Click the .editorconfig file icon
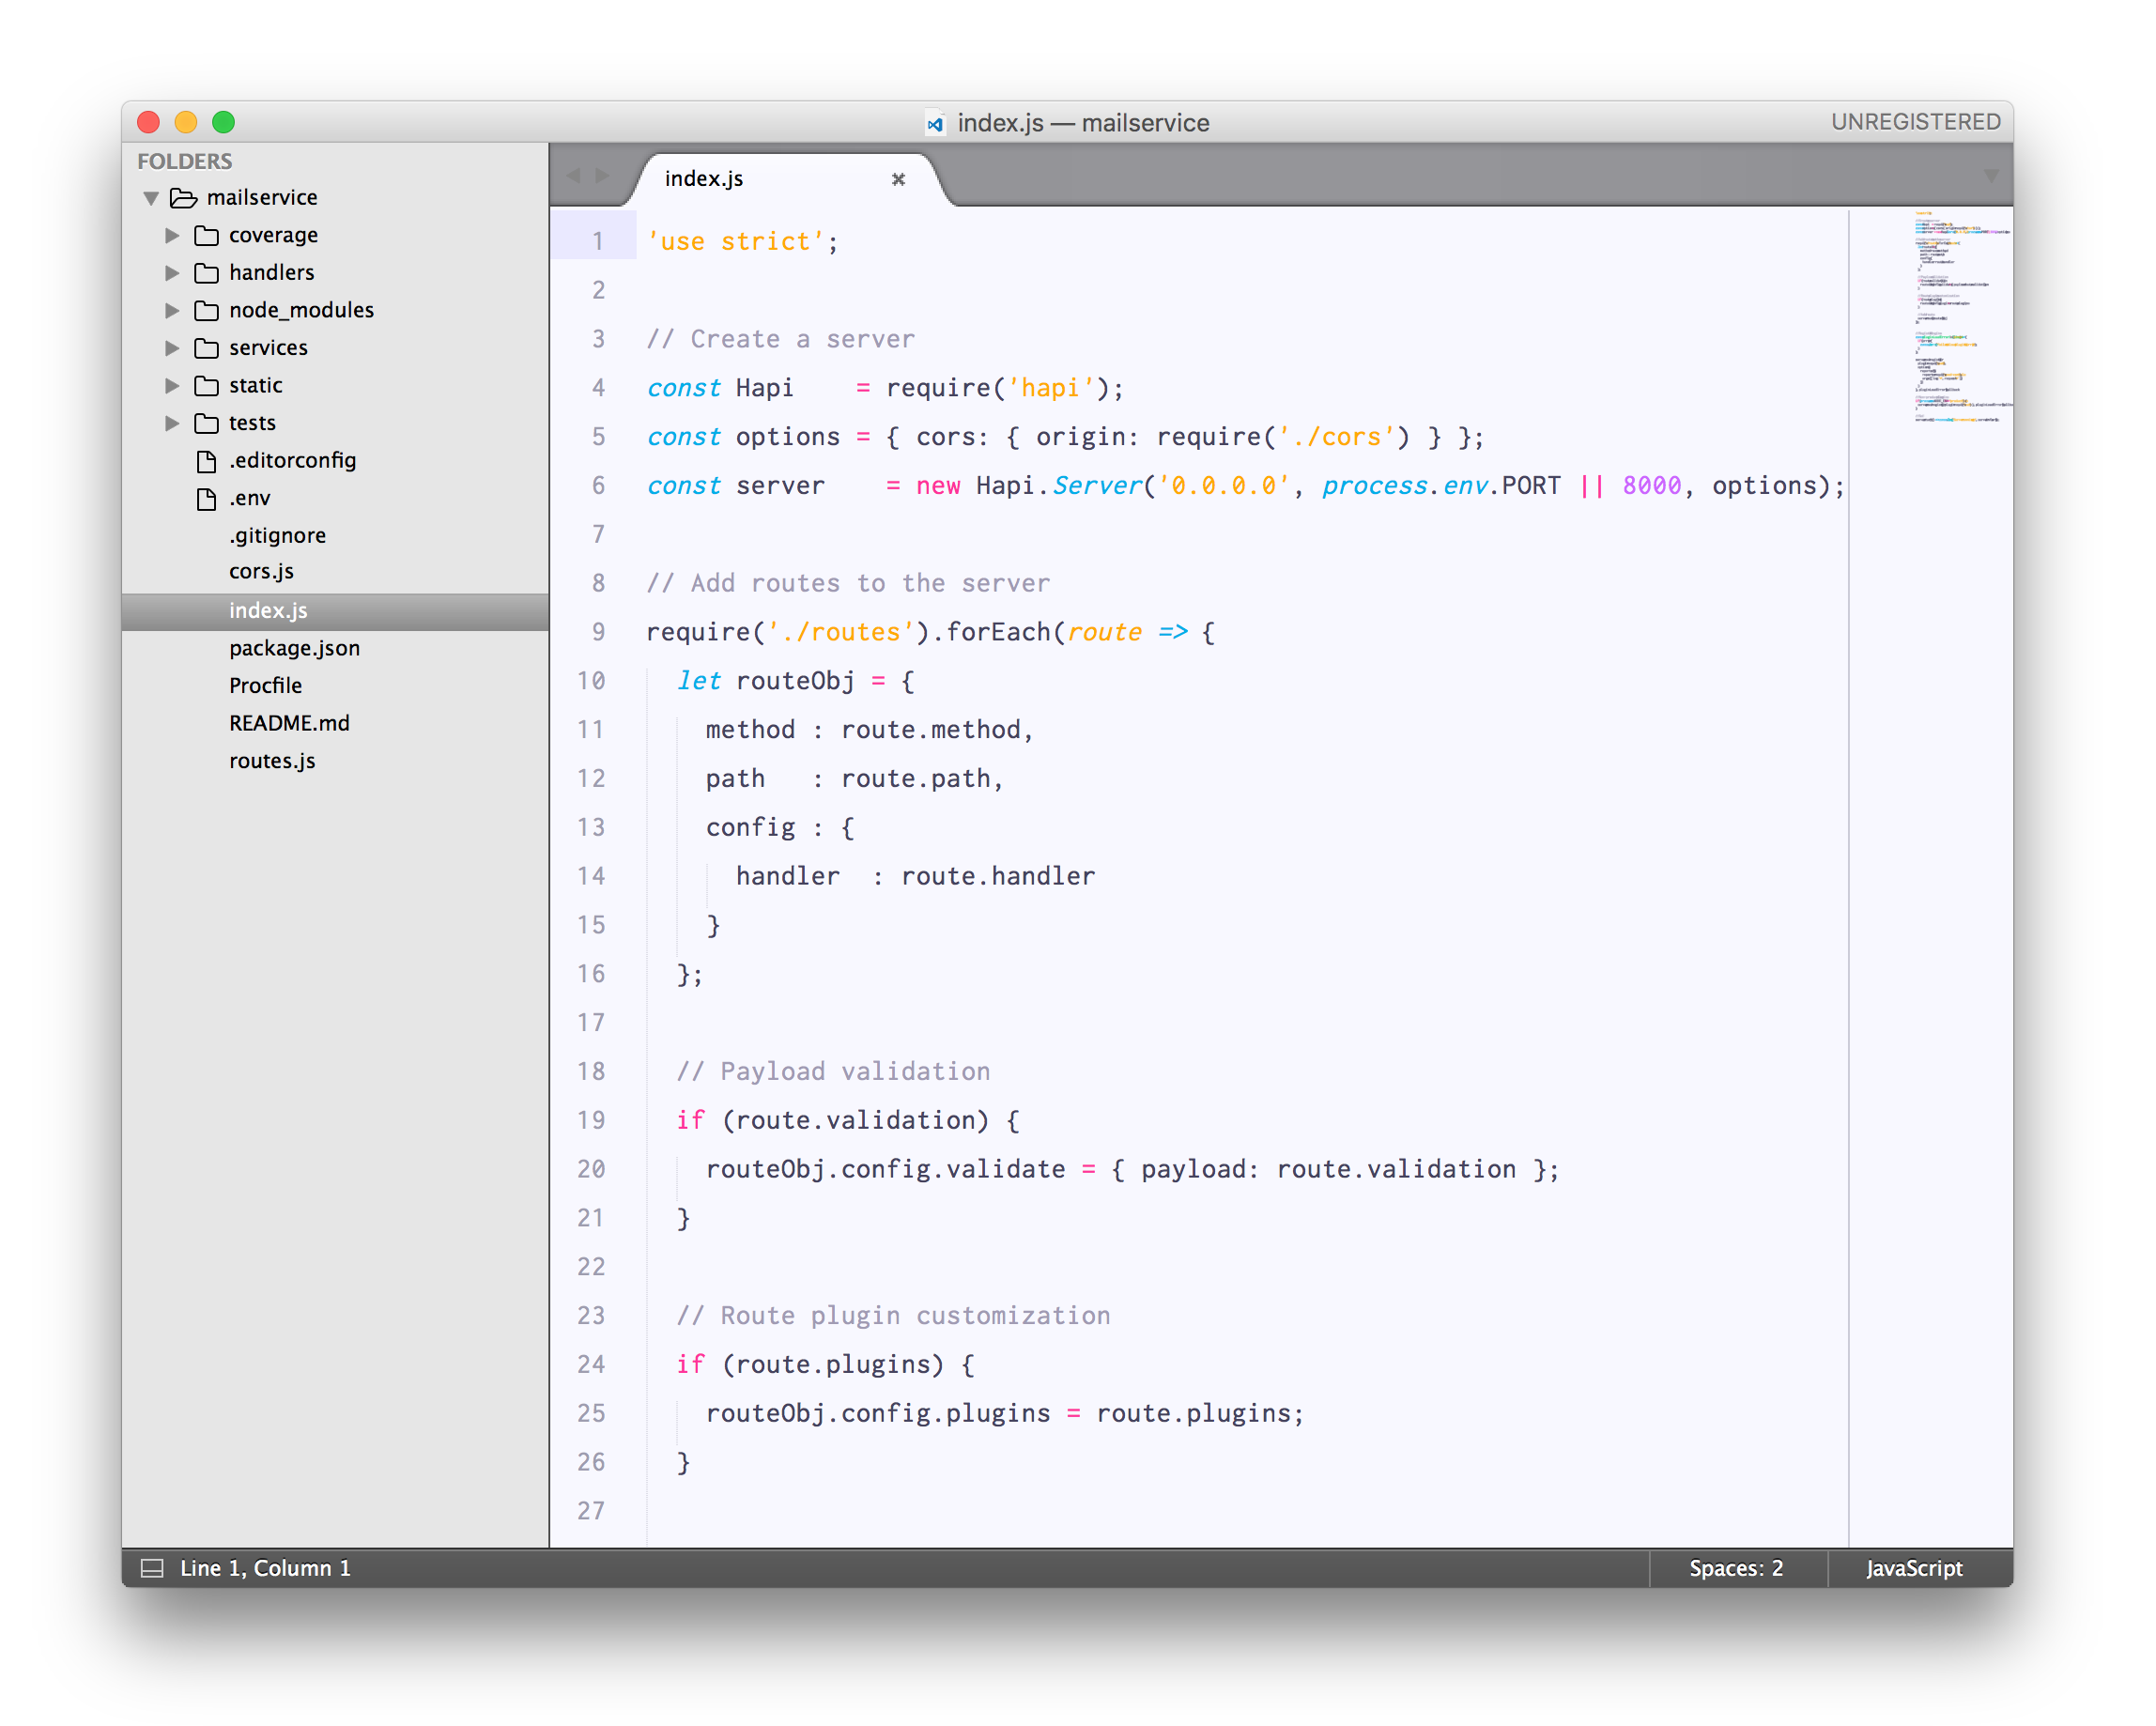The width and height of the screenshot is (2156, 1726). pyautogui.click(x=206, y=461)
